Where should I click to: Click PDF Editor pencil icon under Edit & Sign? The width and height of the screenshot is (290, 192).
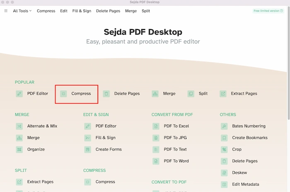tap(88, 126)
